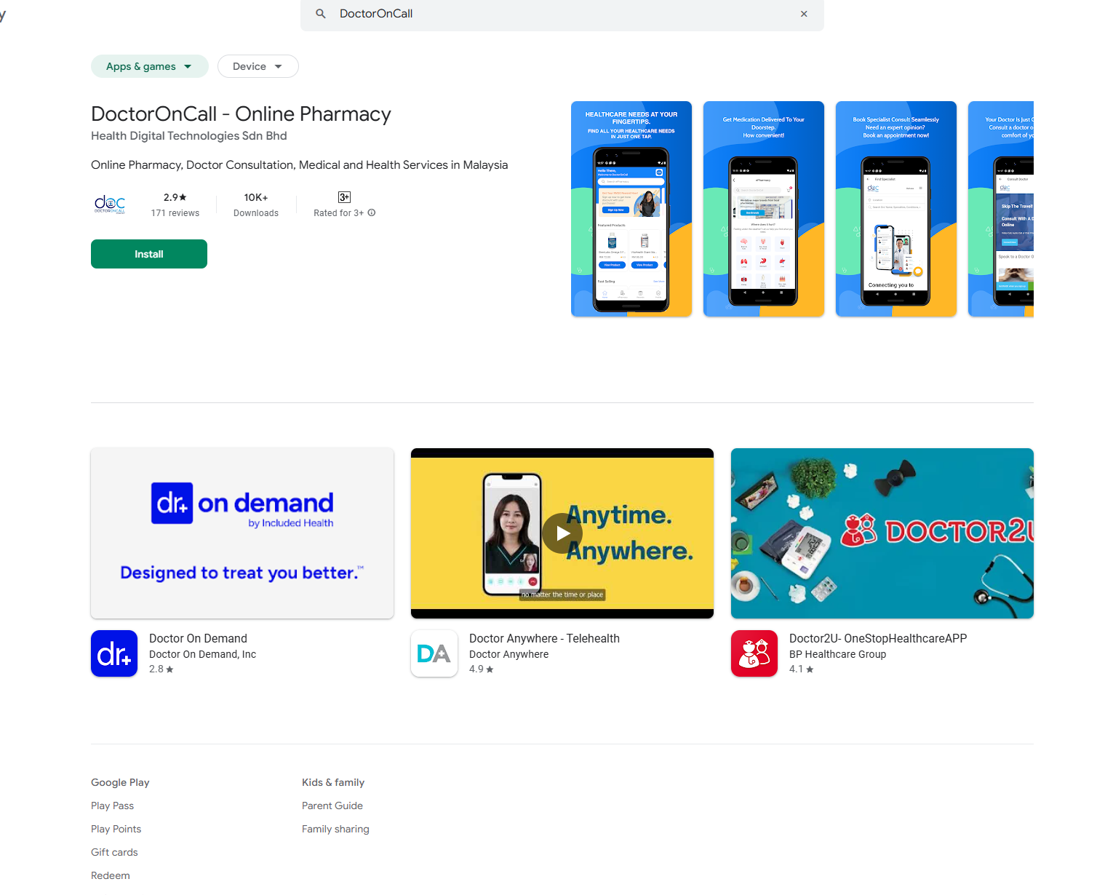Click the green Install button

tap(149, 254)
